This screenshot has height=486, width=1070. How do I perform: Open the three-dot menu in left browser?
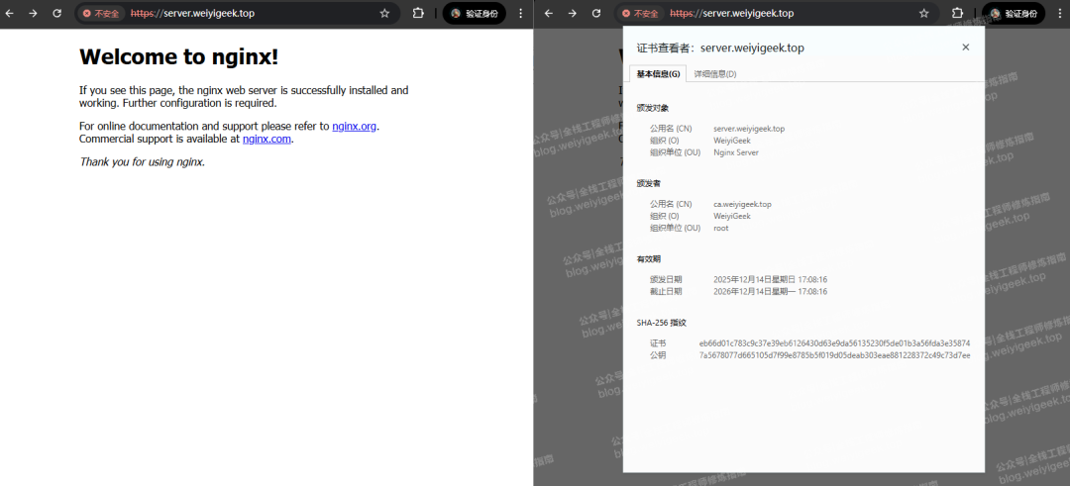(x=521, y=13)
